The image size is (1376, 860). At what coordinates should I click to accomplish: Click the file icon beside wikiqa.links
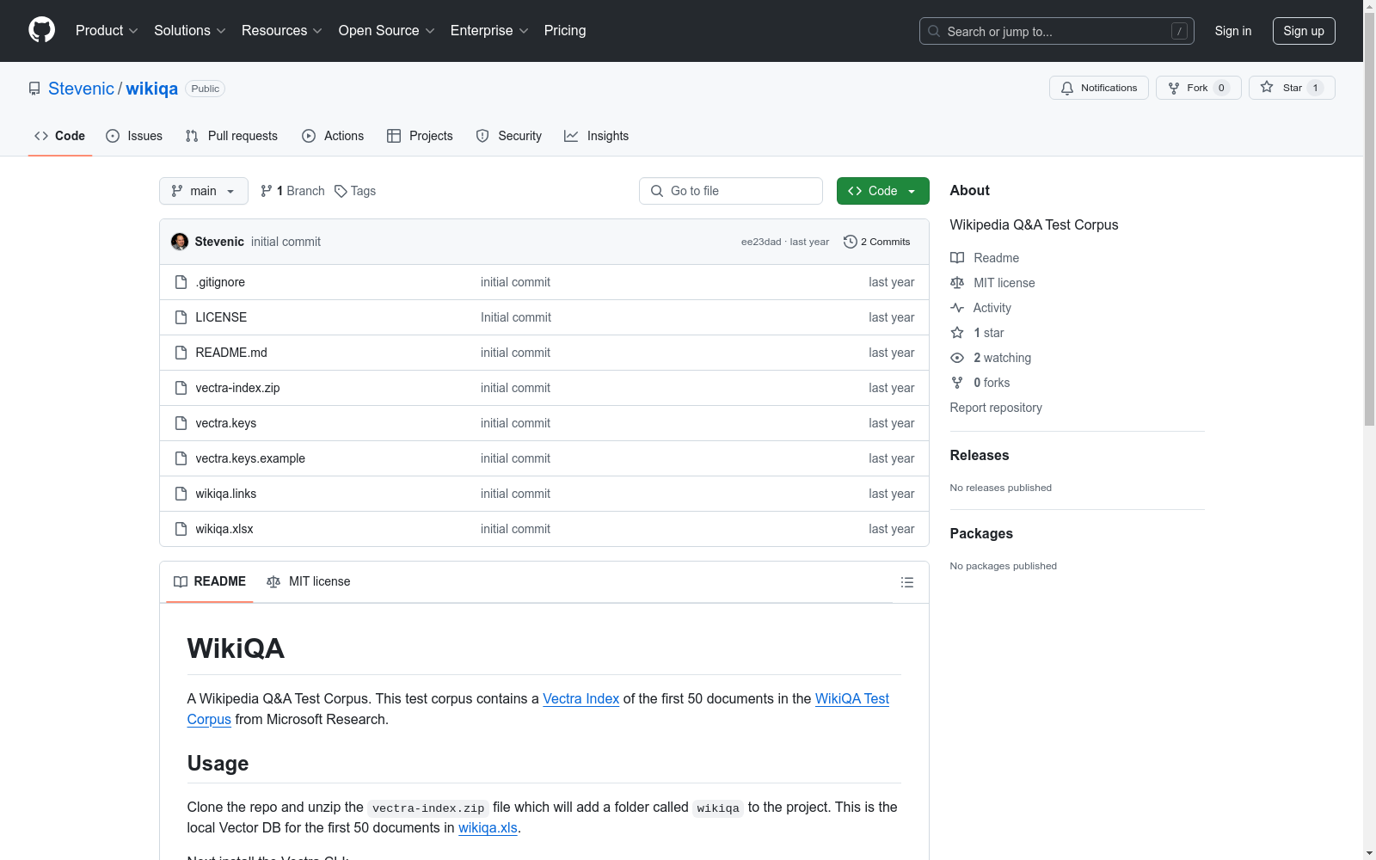tap(181, 494)
